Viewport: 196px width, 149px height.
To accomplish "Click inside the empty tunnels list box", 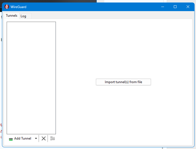I will 31,78.
